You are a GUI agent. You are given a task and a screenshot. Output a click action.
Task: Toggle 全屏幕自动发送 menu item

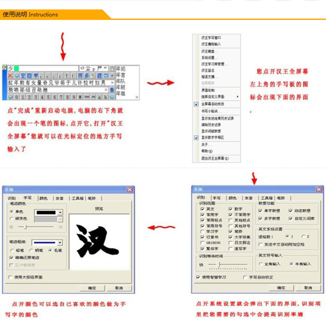coord(213,104)
